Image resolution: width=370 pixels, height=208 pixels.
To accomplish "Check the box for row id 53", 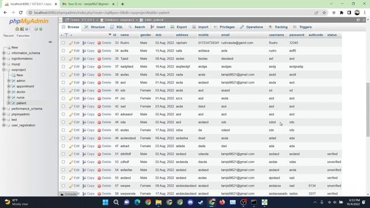I will click(x=63, y=162).
